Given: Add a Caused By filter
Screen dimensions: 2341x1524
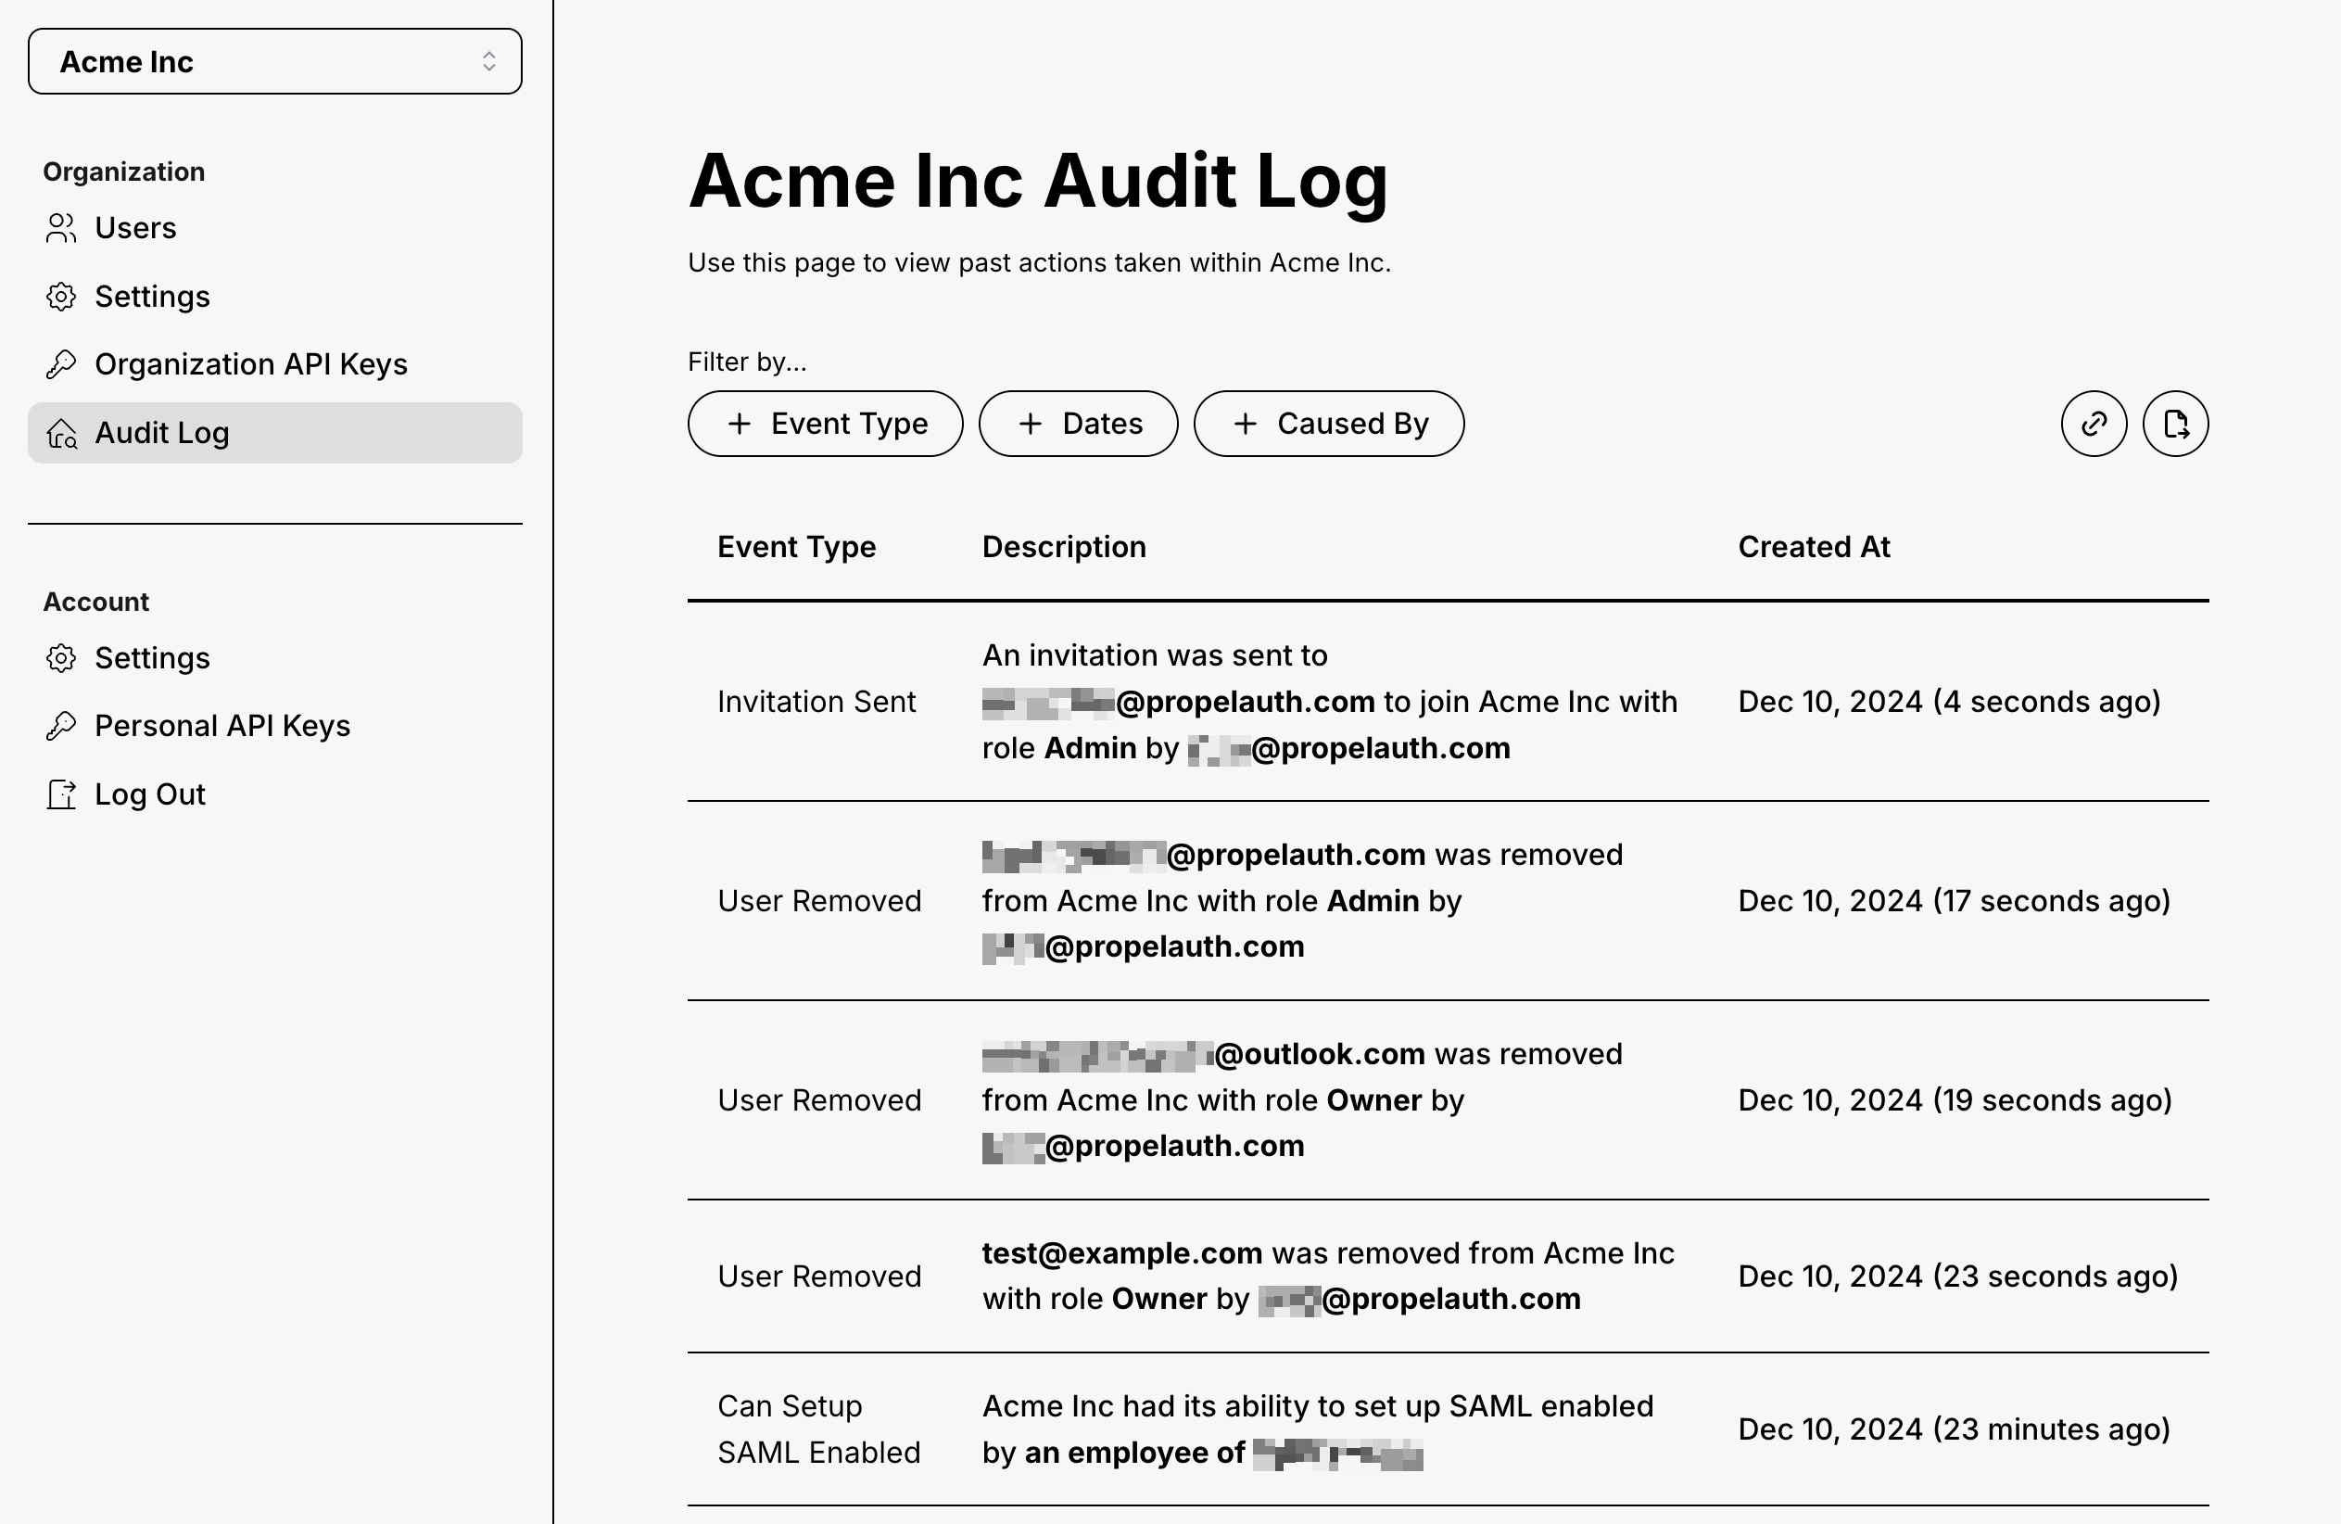Looking at the screenshot, I should pos(1329,424).
